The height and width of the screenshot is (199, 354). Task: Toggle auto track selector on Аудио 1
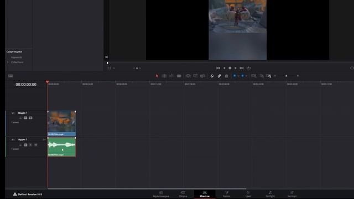[x=25, y=145]
